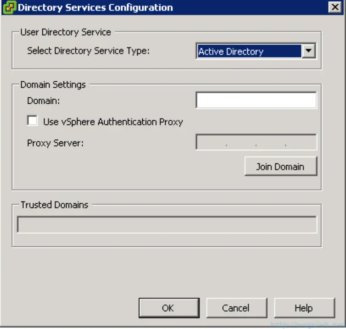Click the dialog title bar text

(93, 7)
